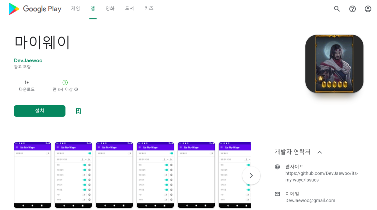This screenshot has width=377, height=210.
Task: Click the envelope icon beside 이메일
Action: click(277, 194)
